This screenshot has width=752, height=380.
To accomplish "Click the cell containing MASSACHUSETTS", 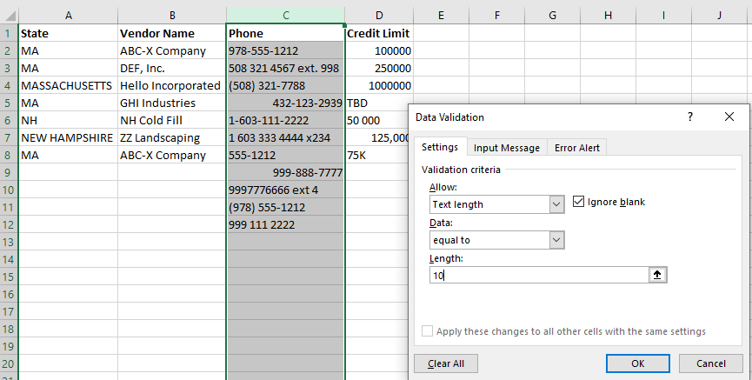I will pos(68,85).
